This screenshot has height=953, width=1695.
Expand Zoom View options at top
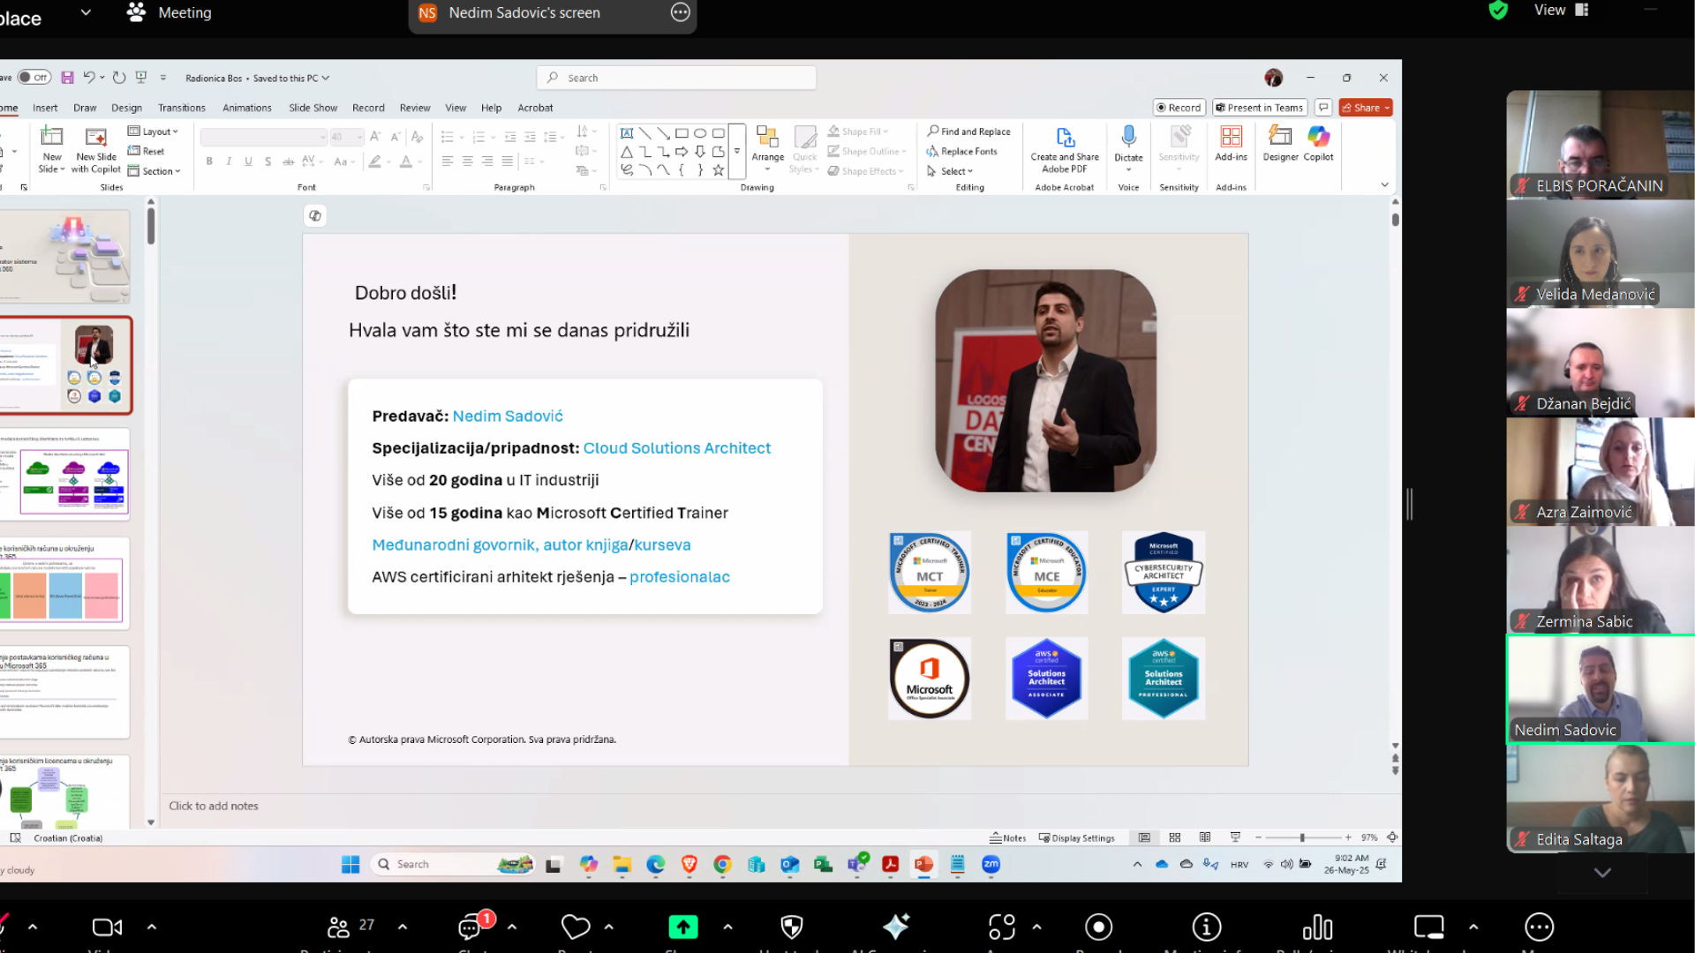1560,11
